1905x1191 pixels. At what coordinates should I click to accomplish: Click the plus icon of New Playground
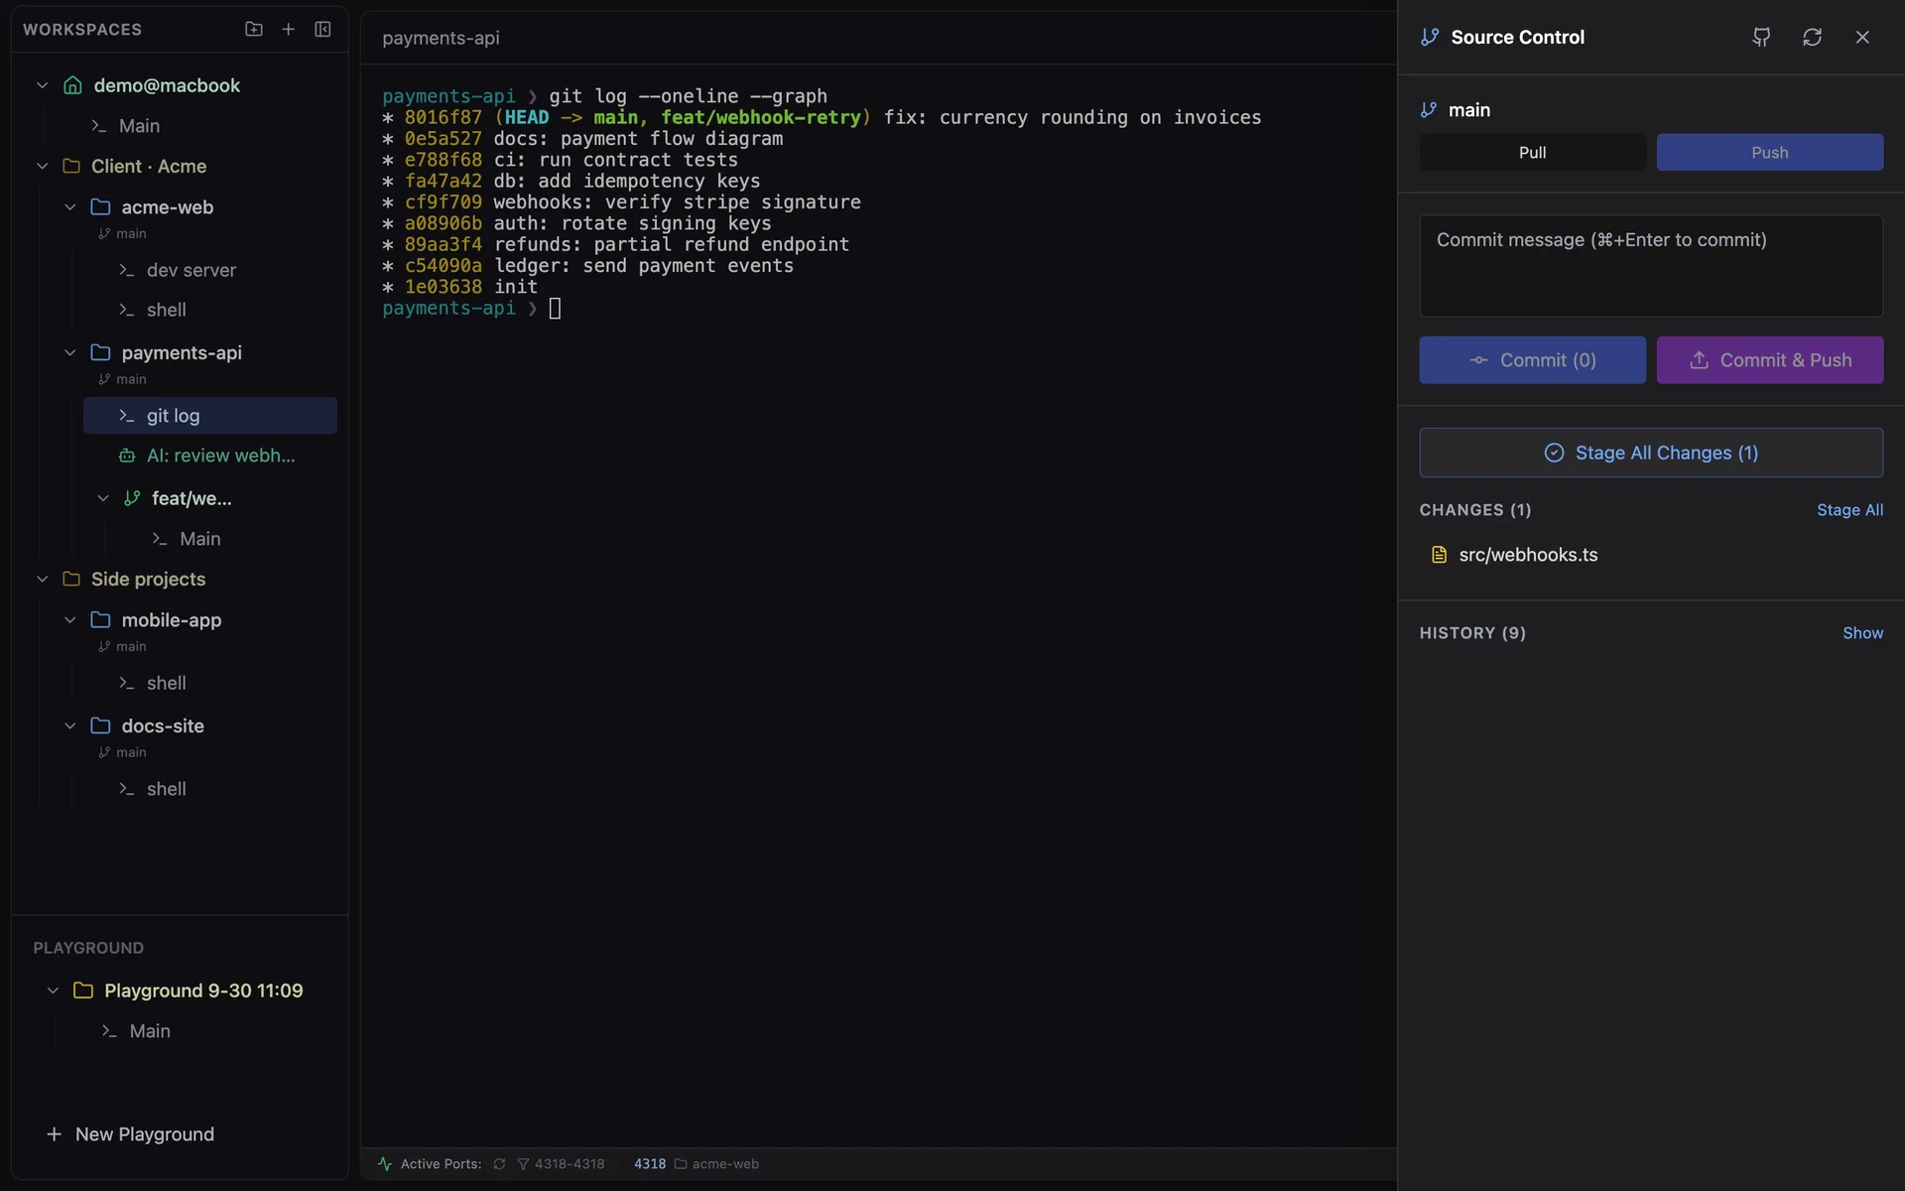pyautogui.click(x=54, y=1134)
